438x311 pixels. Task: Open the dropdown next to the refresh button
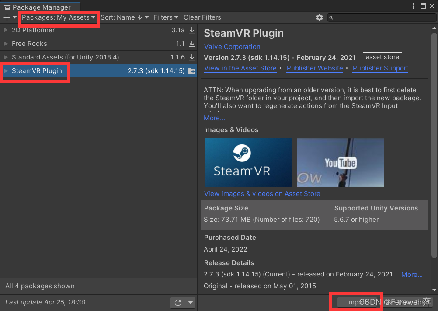pos(191,302)
